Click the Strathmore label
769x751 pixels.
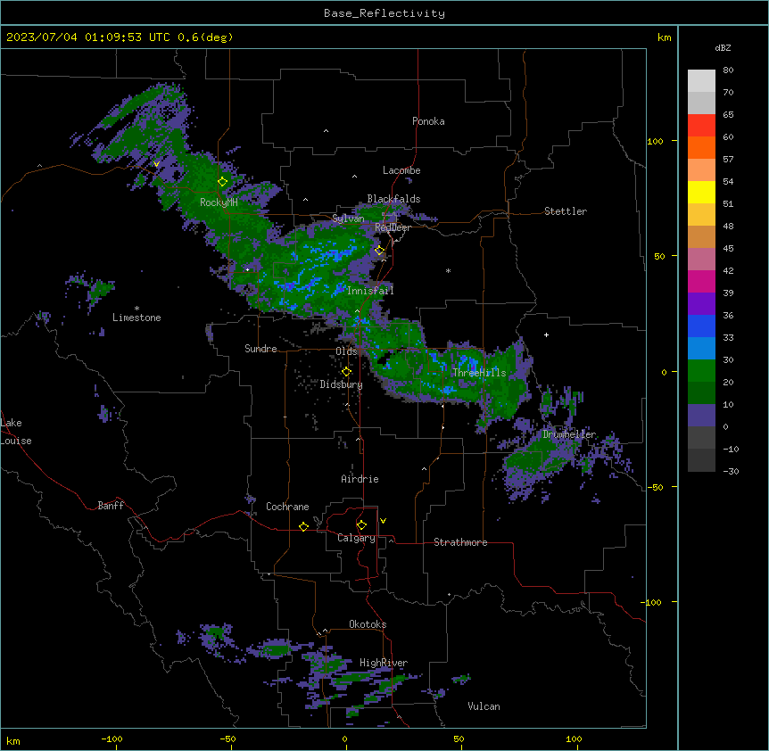[x=460, y=542]
